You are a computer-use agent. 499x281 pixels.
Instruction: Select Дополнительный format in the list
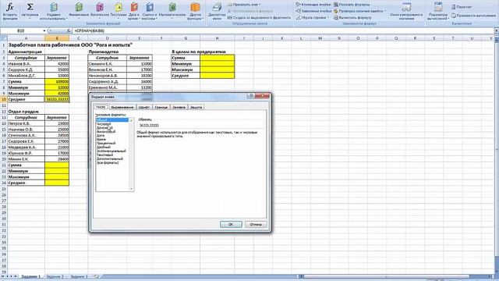pyautogui.click(x=109, y=158)
